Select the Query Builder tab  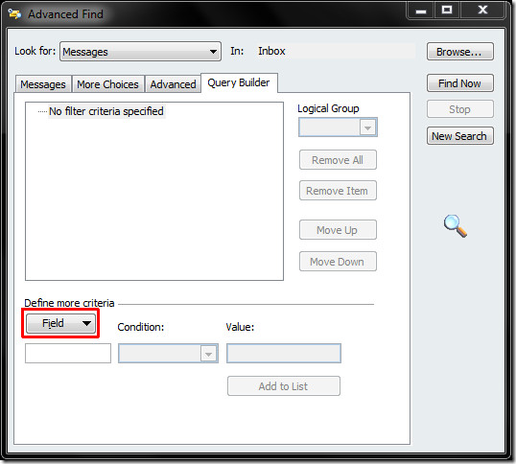(x=239, y=82)
